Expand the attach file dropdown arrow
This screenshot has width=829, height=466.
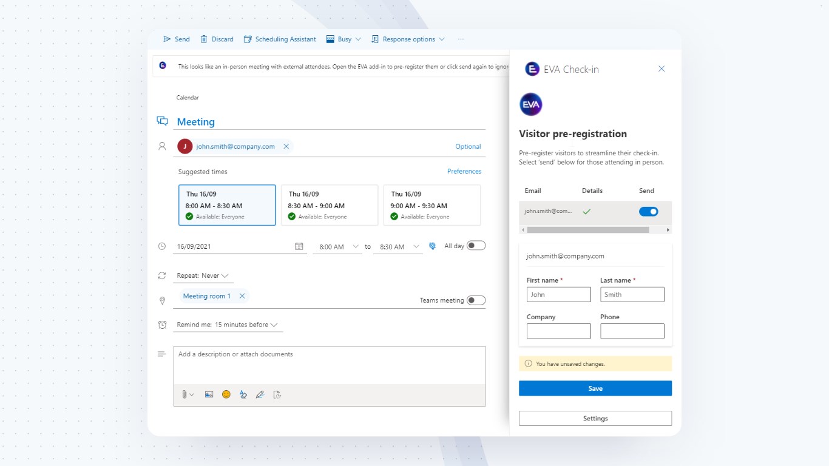(192, 394)
